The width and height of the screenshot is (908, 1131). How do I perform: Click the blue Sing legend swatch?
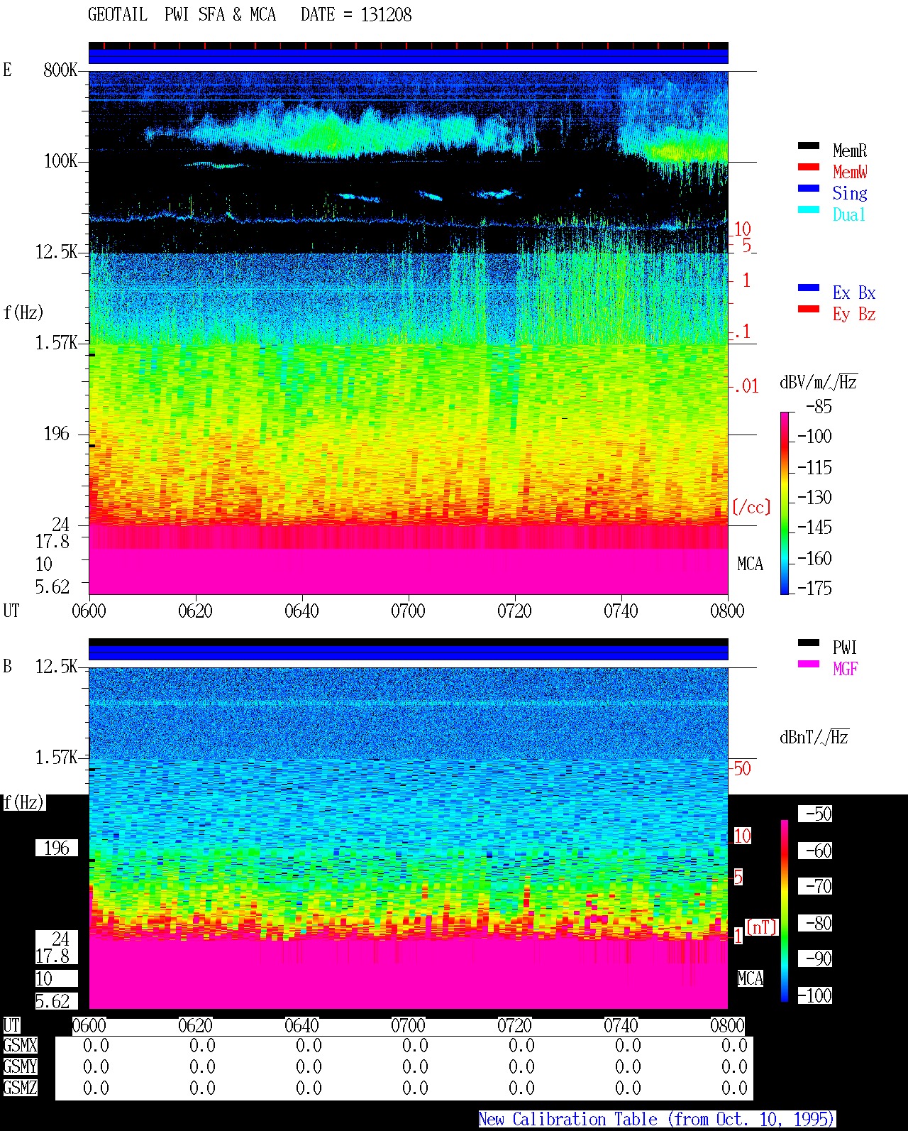pyautogui.click(x=809, y=188)
